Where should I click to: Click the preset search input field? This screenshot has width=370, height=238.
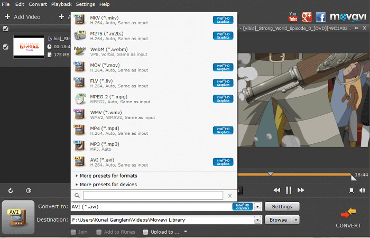click(x=153, y=196)
